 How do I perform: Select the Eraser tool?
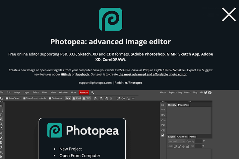(1, 147)
